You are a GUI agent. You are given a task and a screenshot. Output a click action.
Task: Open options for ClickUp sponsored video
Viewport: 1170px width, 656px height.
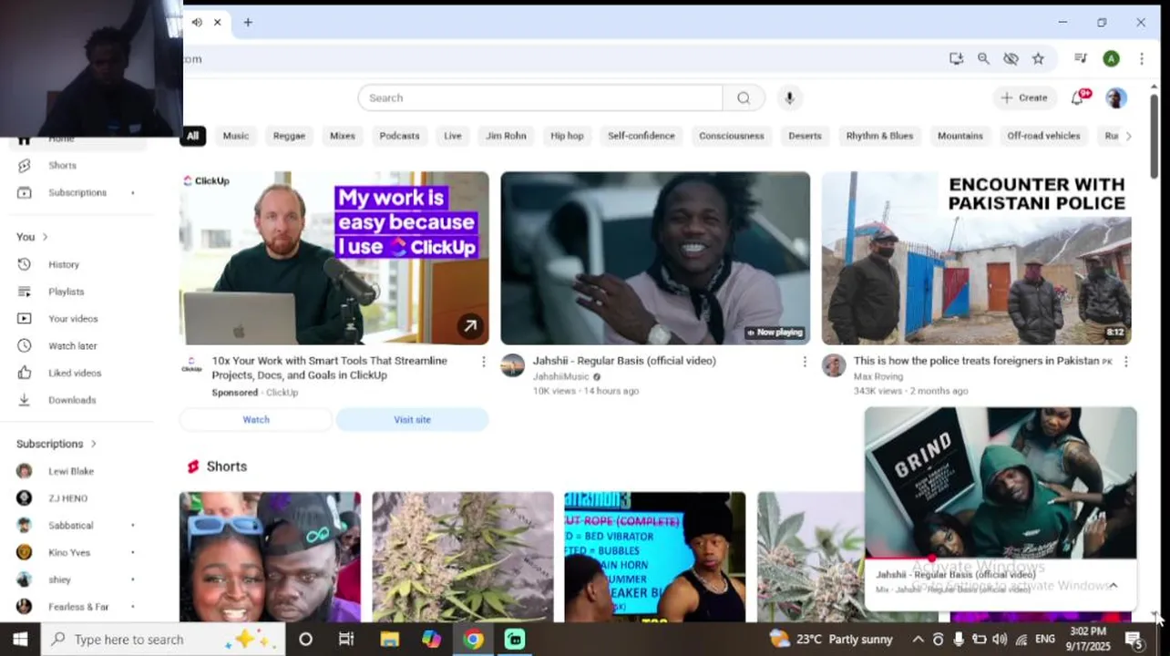click(x=483, y=362)
